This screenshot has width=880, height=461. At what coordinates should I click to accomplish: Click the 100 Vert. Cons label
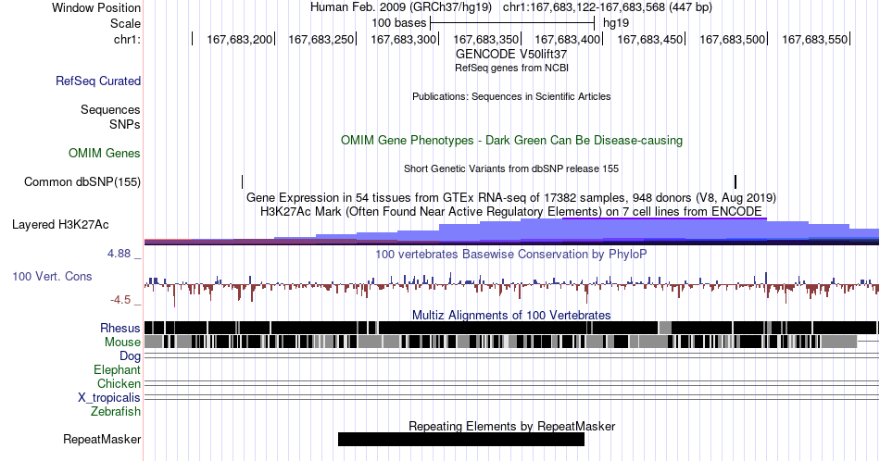point(52,276)
